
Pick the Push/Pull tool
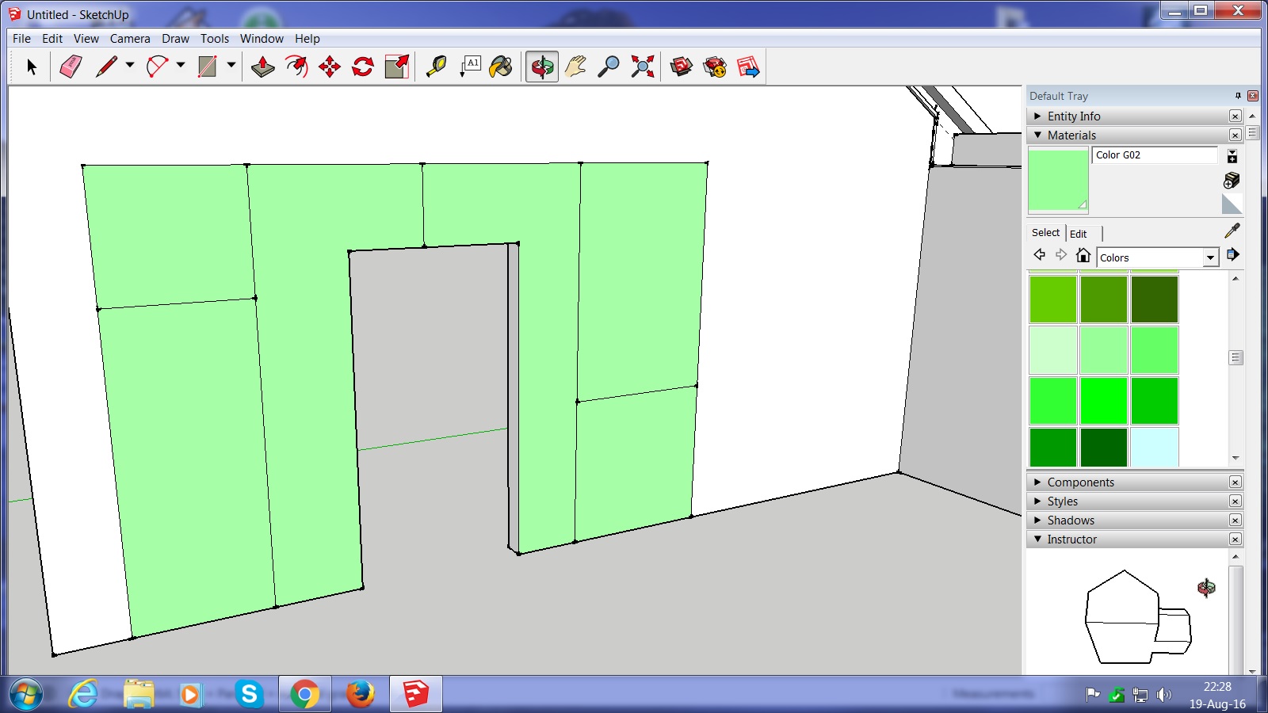tap(262, 67)
